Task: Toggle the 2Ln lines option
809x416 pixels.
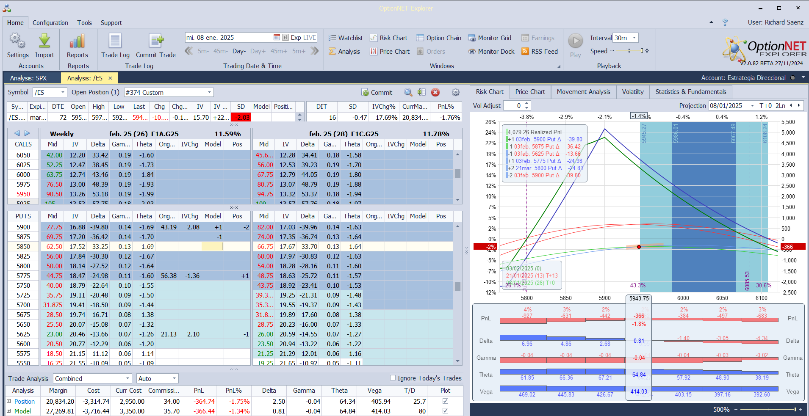Action: 781,106
